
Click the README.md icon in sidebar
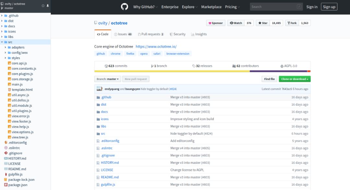tap(6, 169)
